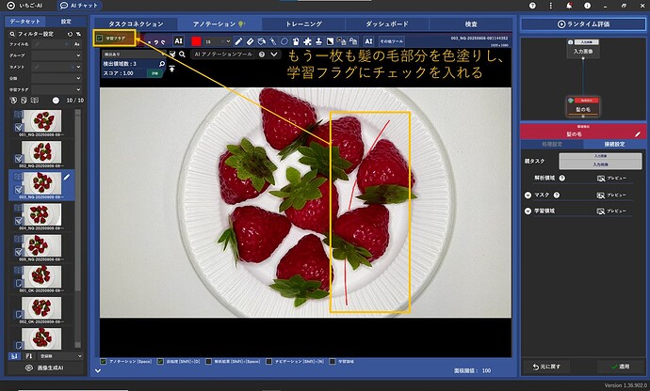Screen dimensions: 650x391
Task: Select the eyedropper tool
Action: tap(273, 41)
